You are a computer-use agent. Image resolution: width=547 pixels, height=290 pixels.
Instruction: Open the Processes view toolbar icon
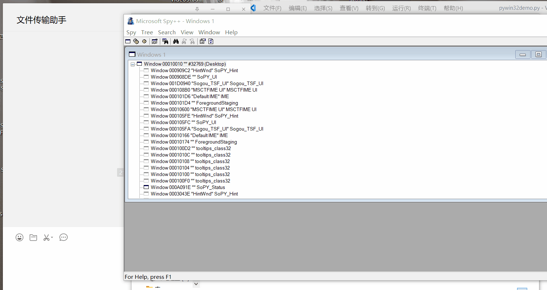coord(136,41)
